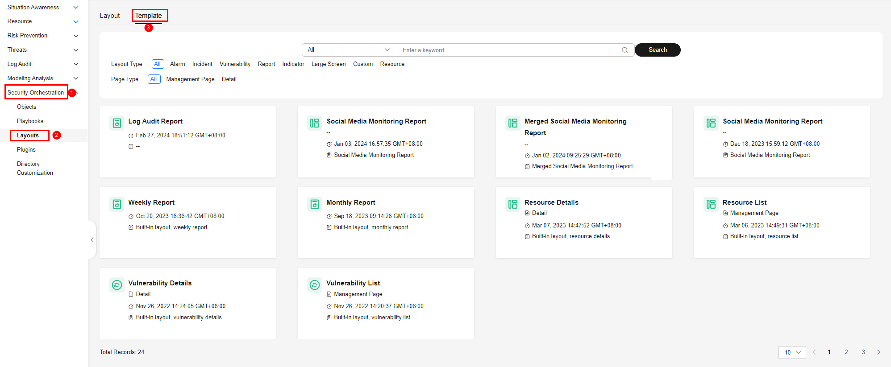Expand the Situation Awareness menu

(x=42, y=8)
